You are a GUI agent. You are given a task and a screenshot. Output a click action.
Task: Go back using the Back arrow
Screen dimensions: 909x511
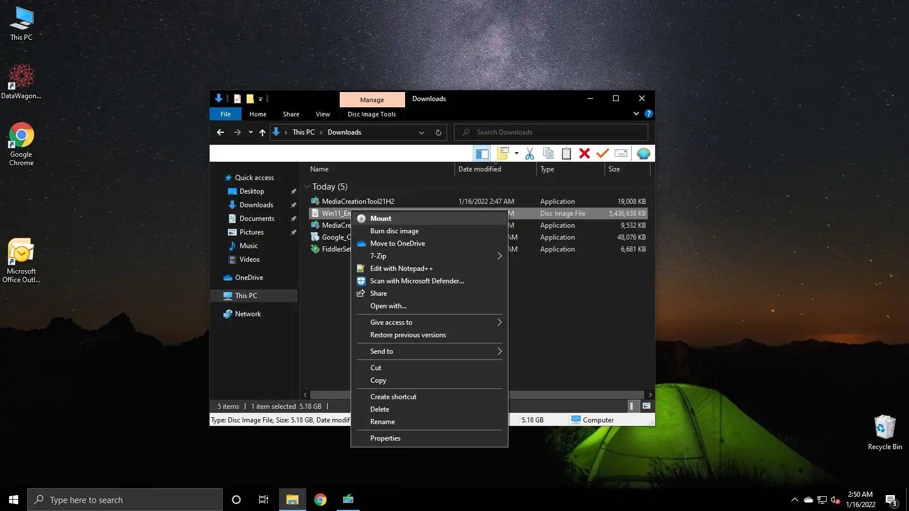pos(220,132)
